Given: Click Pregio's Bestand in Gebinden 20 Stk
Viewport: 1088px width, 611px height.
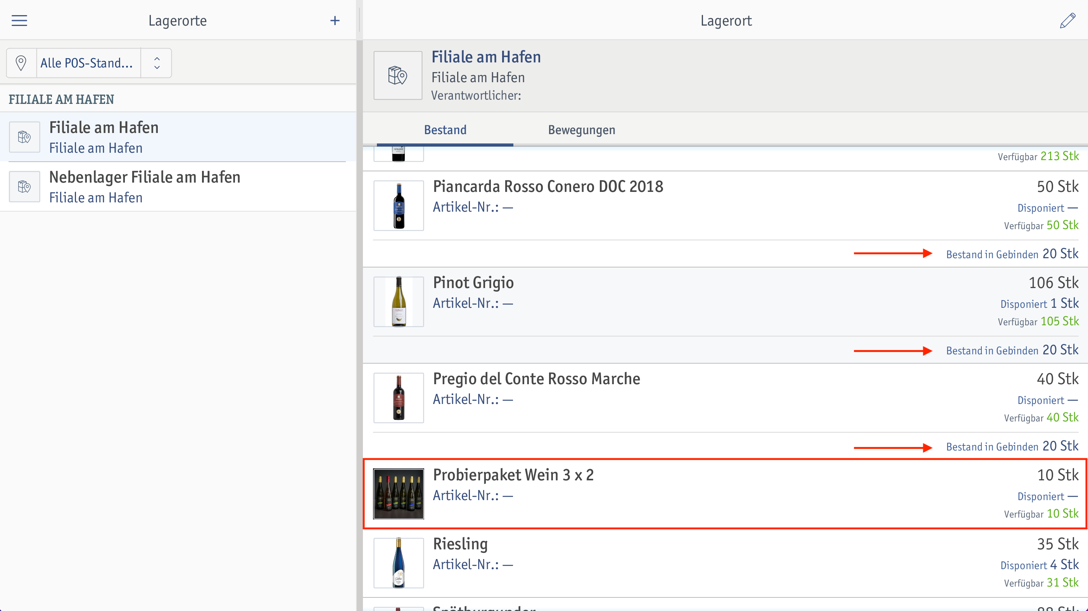Looking at the screenshot, I should tap(1012, 446).
